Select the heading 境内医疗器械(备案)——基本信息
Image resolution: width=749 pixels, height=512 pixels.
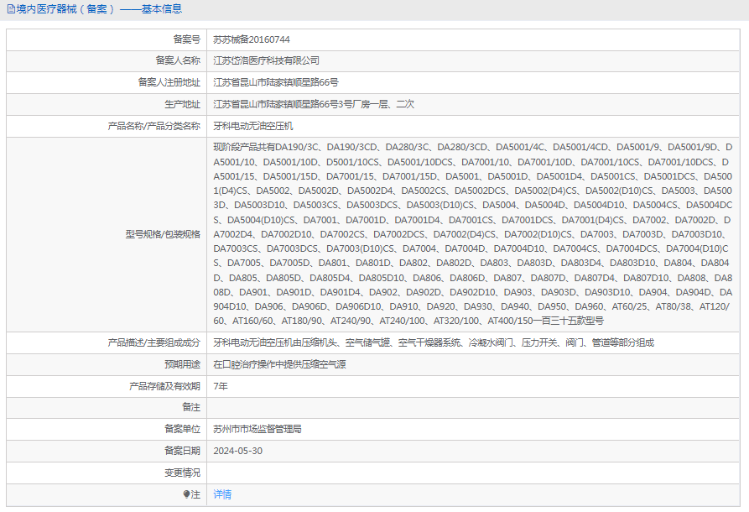(x=99, y=9)
